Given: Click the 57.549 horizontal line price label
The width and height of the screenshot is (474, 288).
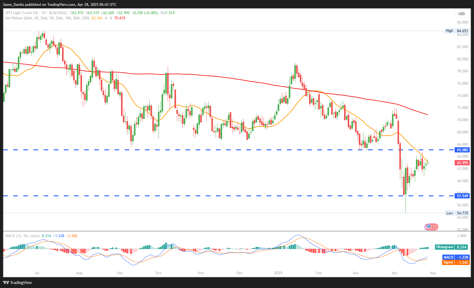Looking at the screenshot, I should (x=462, y=196).
